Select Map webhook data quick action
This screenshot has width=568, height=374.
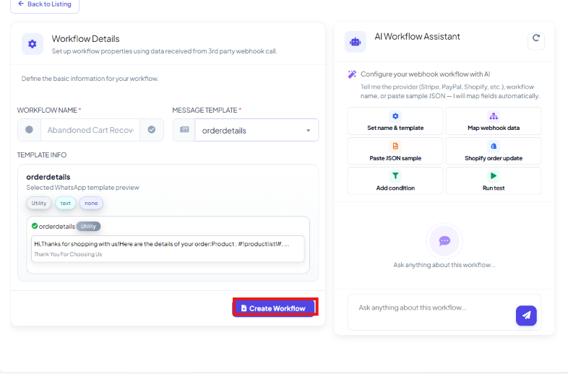(494, 121)
